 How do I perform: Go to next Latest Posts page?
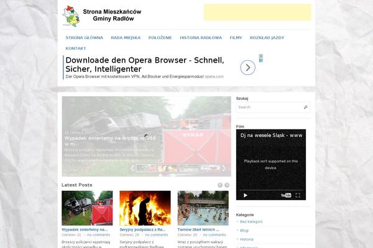pyautogui.click(x=227, y=185)
